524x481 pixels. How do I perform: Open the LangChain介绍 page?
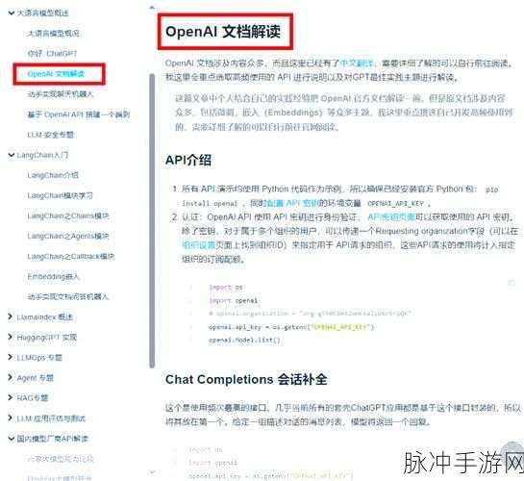[x=53, y=175]
